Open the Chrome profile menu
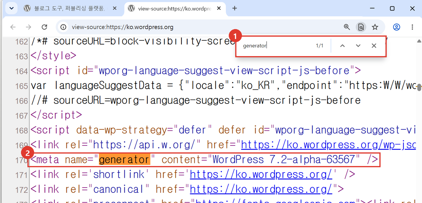 (397, 27)
